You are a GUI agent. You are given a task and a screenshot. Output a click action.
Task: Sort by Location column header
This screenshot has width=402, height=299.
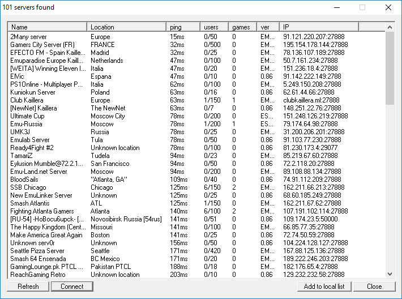click(x=127, y=27)
